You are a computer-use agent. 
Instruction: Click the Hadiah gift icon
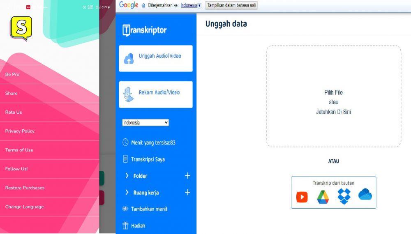pos(125,225)
